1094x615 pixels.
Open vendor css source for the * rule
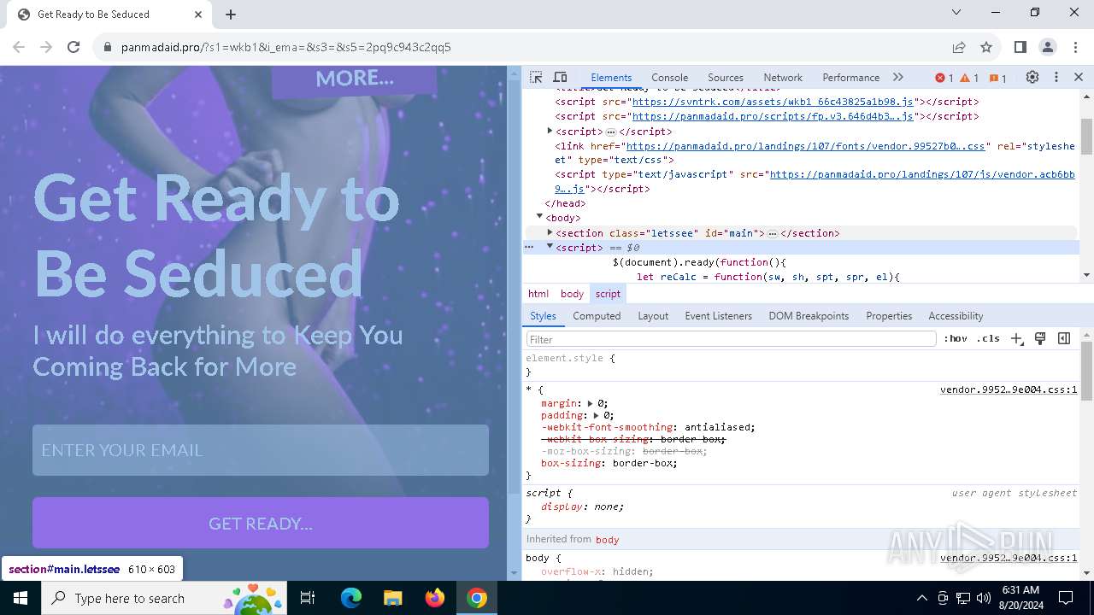(1009, 389)
